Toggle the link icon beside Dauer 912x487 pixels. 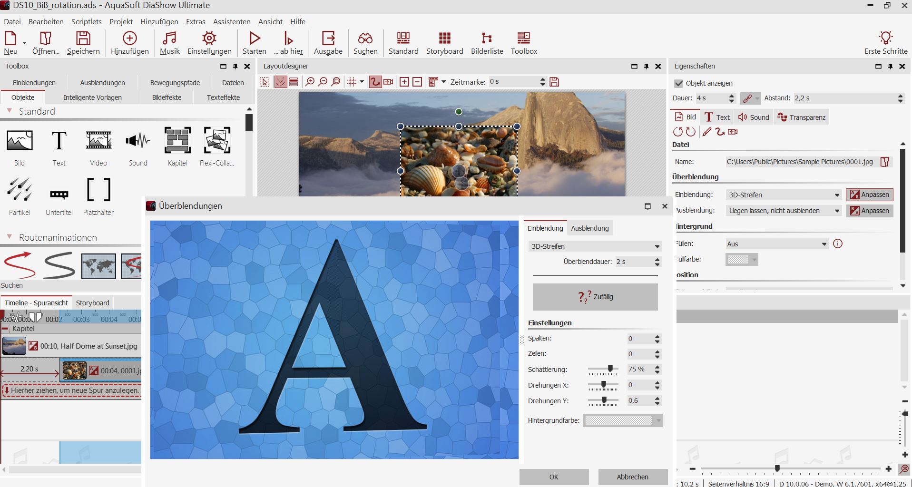click(x=747, y=98)
